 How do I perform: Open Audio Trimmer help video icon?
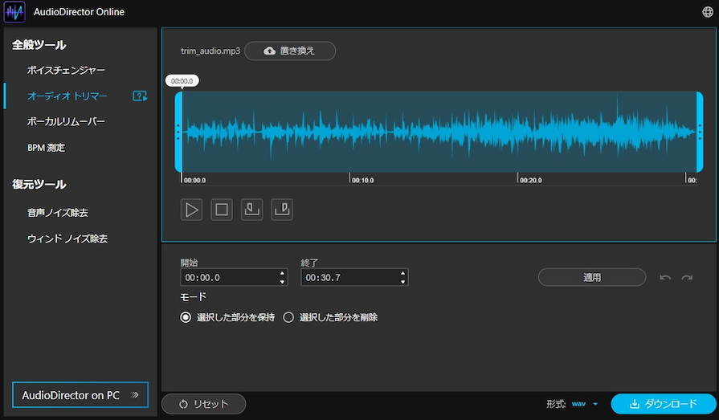tap(140, 96)
